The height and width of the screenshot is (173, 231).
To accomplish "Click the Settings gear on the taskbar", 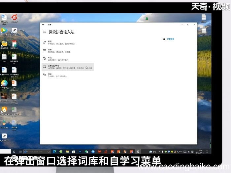I will [138, 152].
